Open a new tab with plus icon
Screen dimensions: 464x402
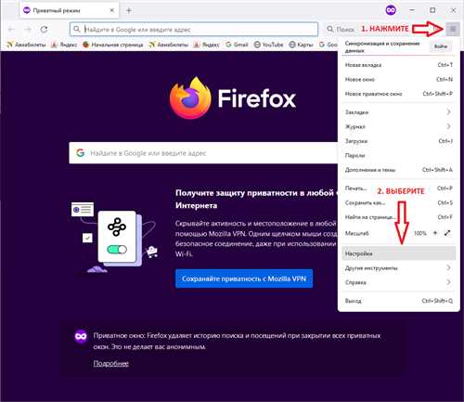tap(129, 10)
